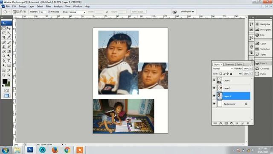
Task: Open the tool preset picker arrow
Action: coord(9,12)
